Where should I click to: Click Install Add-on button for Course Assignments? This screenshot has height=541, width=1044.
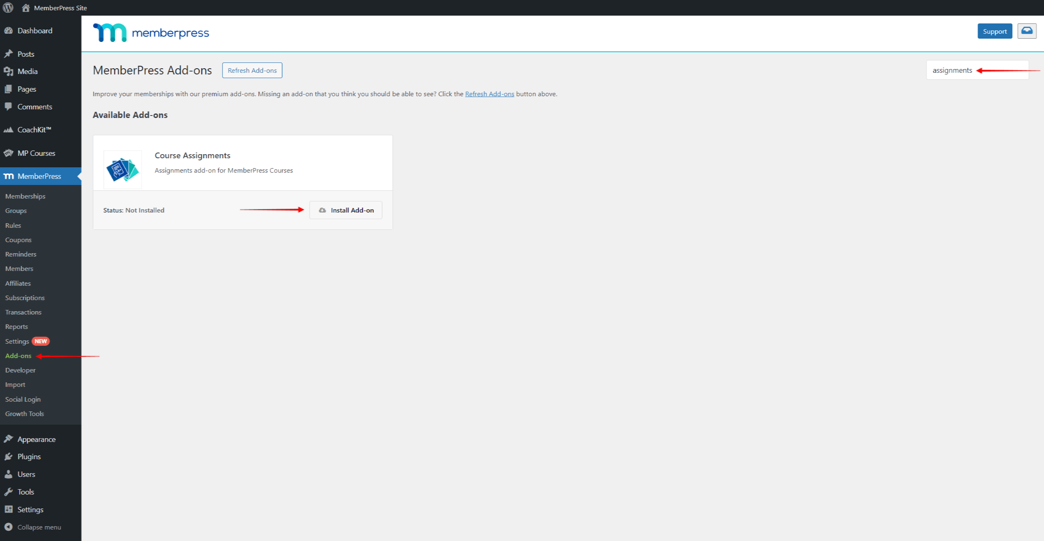coord(346,210)
